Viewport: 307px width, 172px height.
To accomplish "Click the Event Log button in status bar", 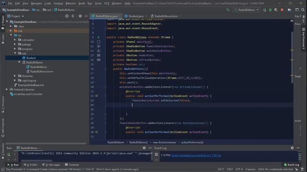I will click(x=291, y=165).
